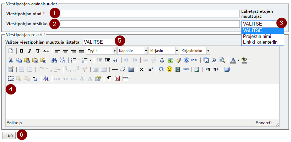Insert horizontal rule line
This screenshot has height=142, width=291.
tap(115, 70)
